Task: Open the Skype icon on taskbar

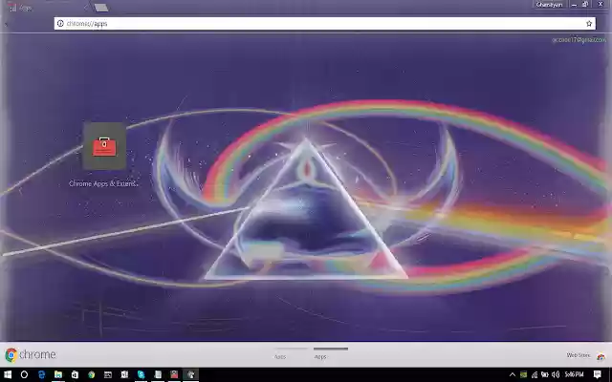Action: [141, 374]
